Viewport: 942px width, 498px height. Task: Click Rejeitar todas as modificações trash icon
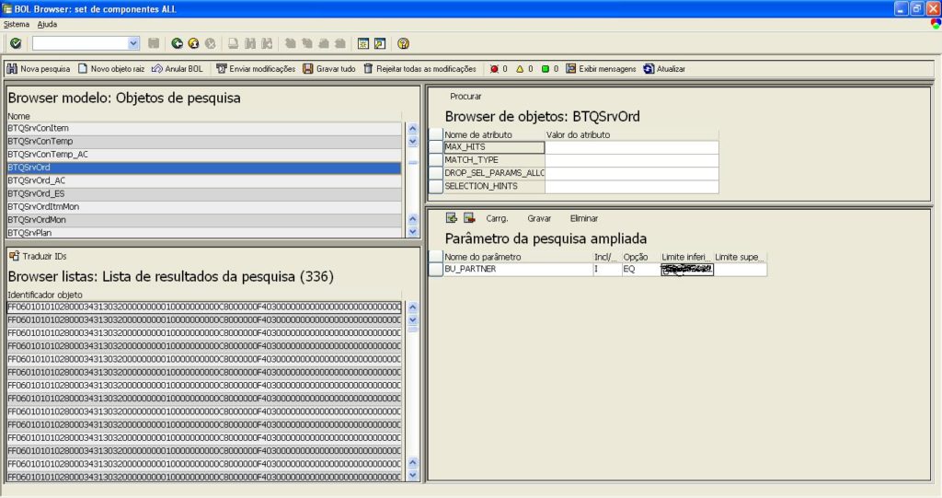[x=368, y=69]
